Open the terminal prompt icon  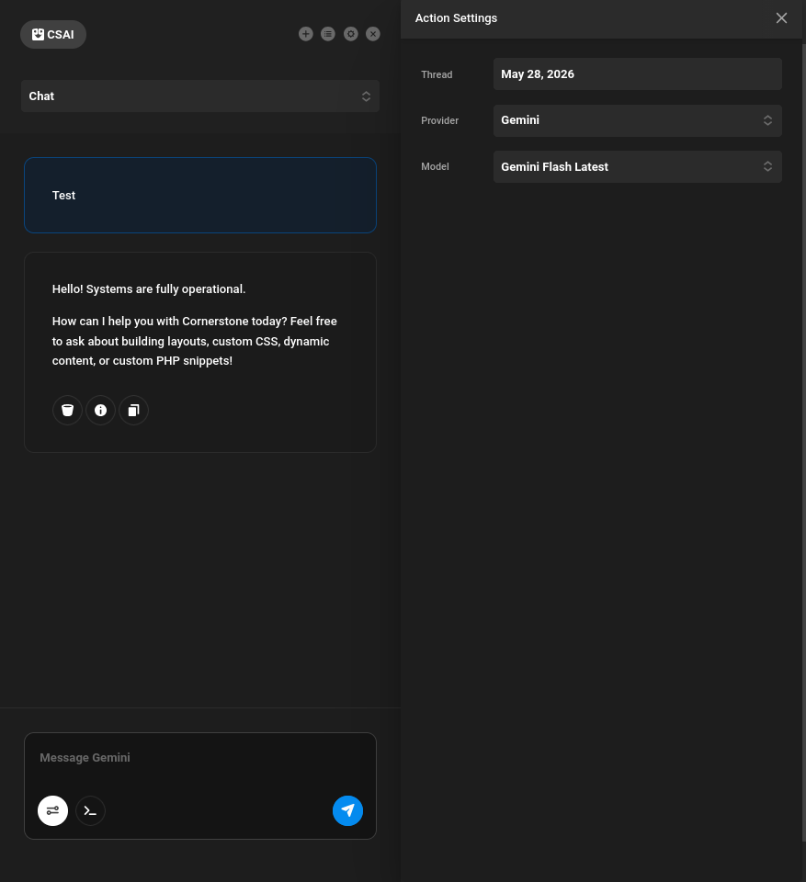coord(91,810)
